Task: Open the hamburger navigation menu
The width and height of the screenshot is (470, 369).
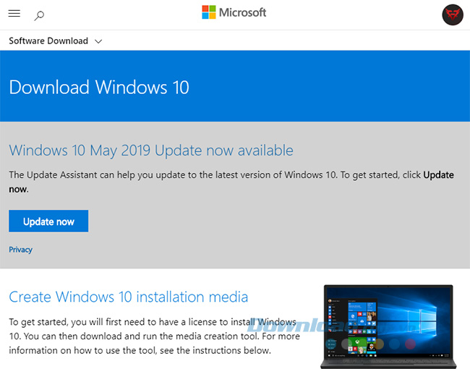Action: pos(14,14)
